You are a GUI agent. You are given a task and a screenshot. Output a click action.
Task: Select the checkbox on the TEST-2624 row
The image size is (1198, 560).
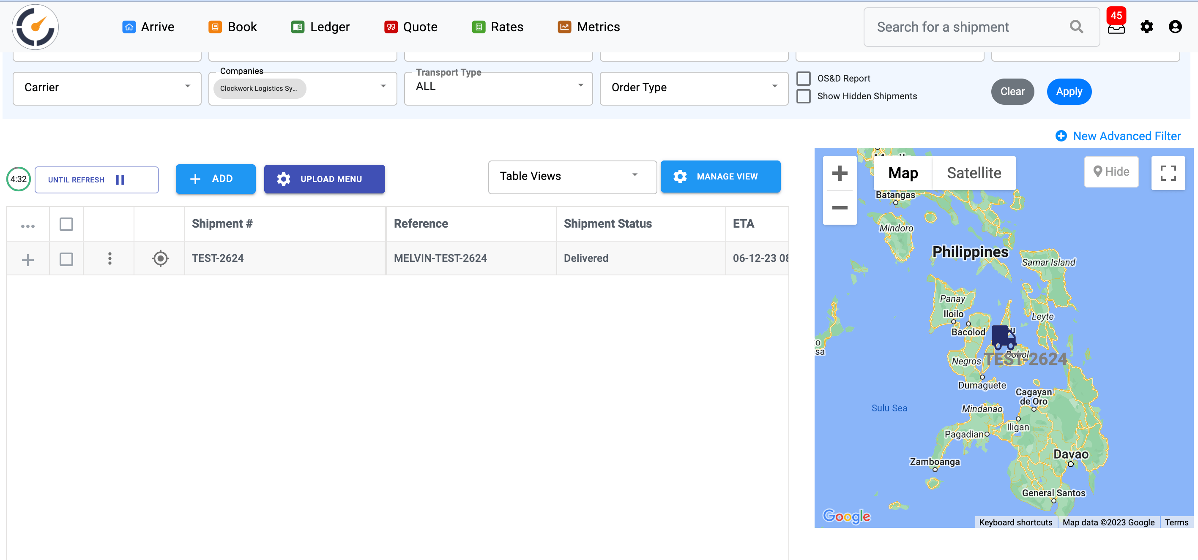66,258
